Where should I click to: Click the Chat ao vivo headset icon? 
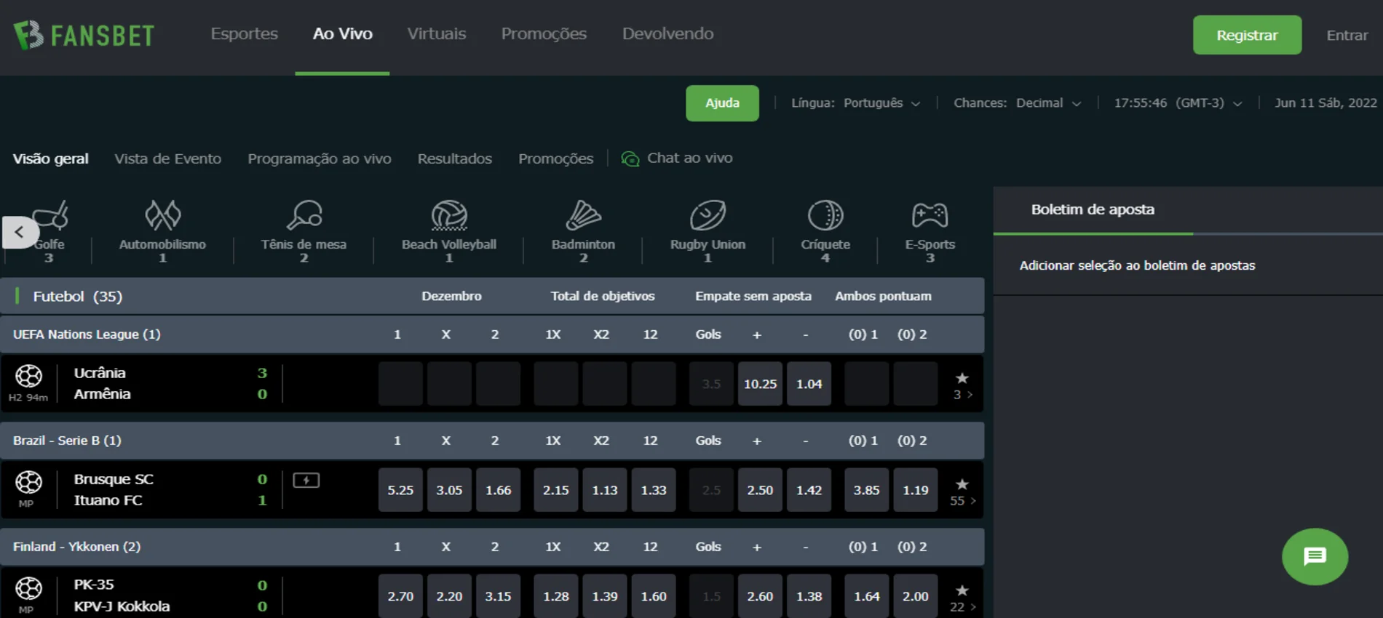pos(630,158)
